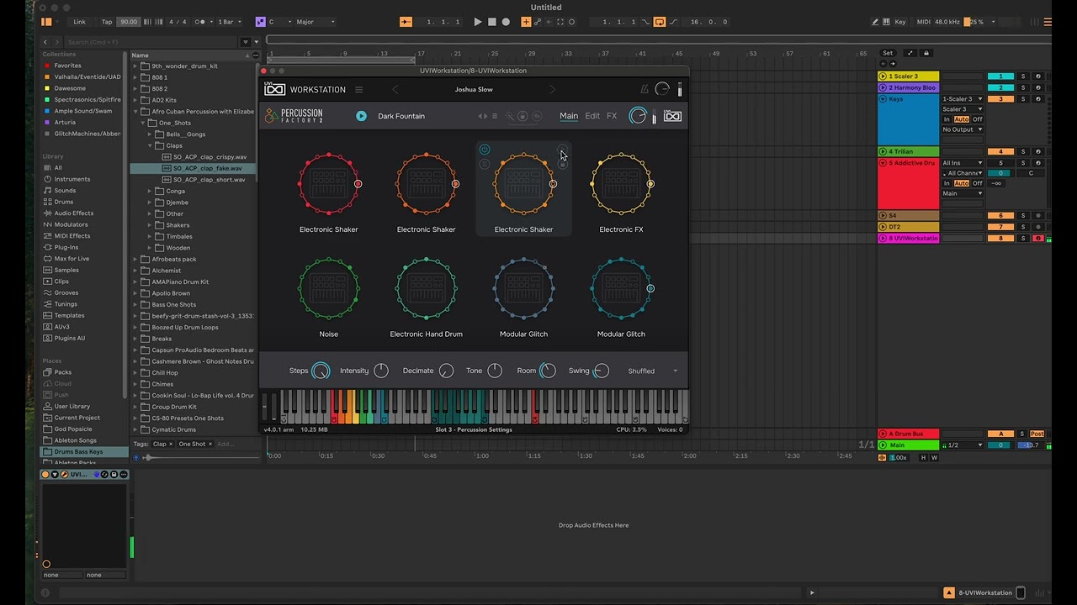Viewport: 1077px width, 605px height.
Task: Open the Plug-Ins library category
Action: coord(66,247)
